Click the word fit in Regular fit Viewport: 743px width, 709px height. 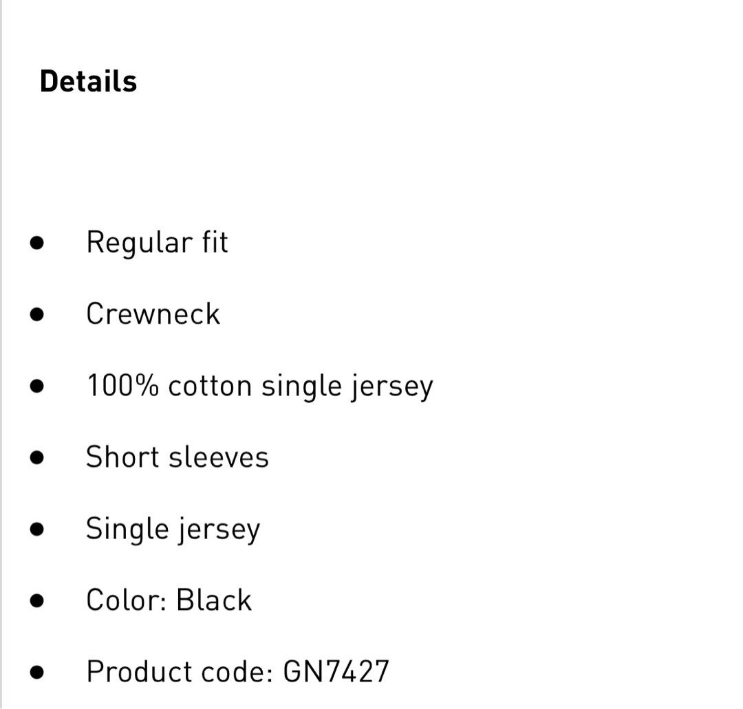click(215, 242)
